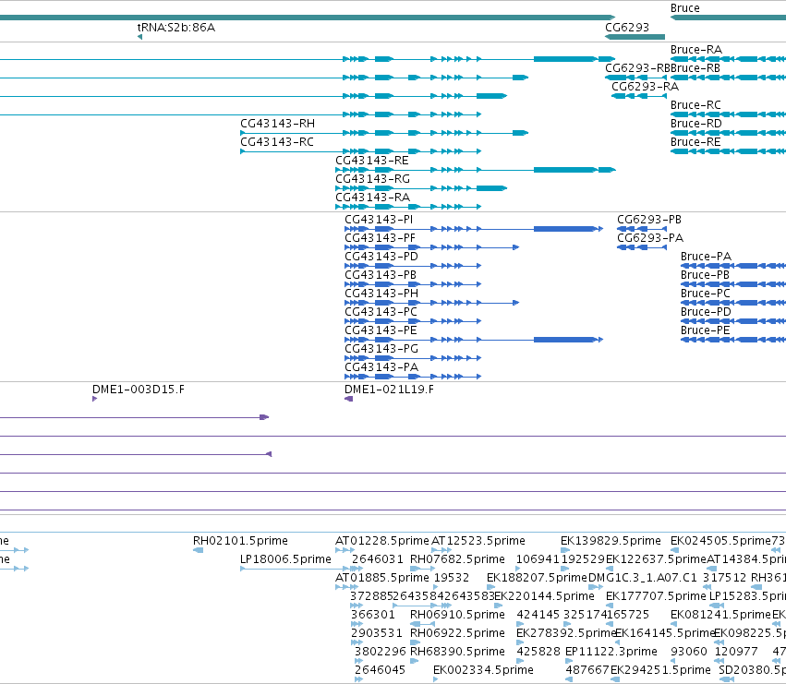
Task: Open the Bruce-PC protein label
Action: (x=706, y=294)
